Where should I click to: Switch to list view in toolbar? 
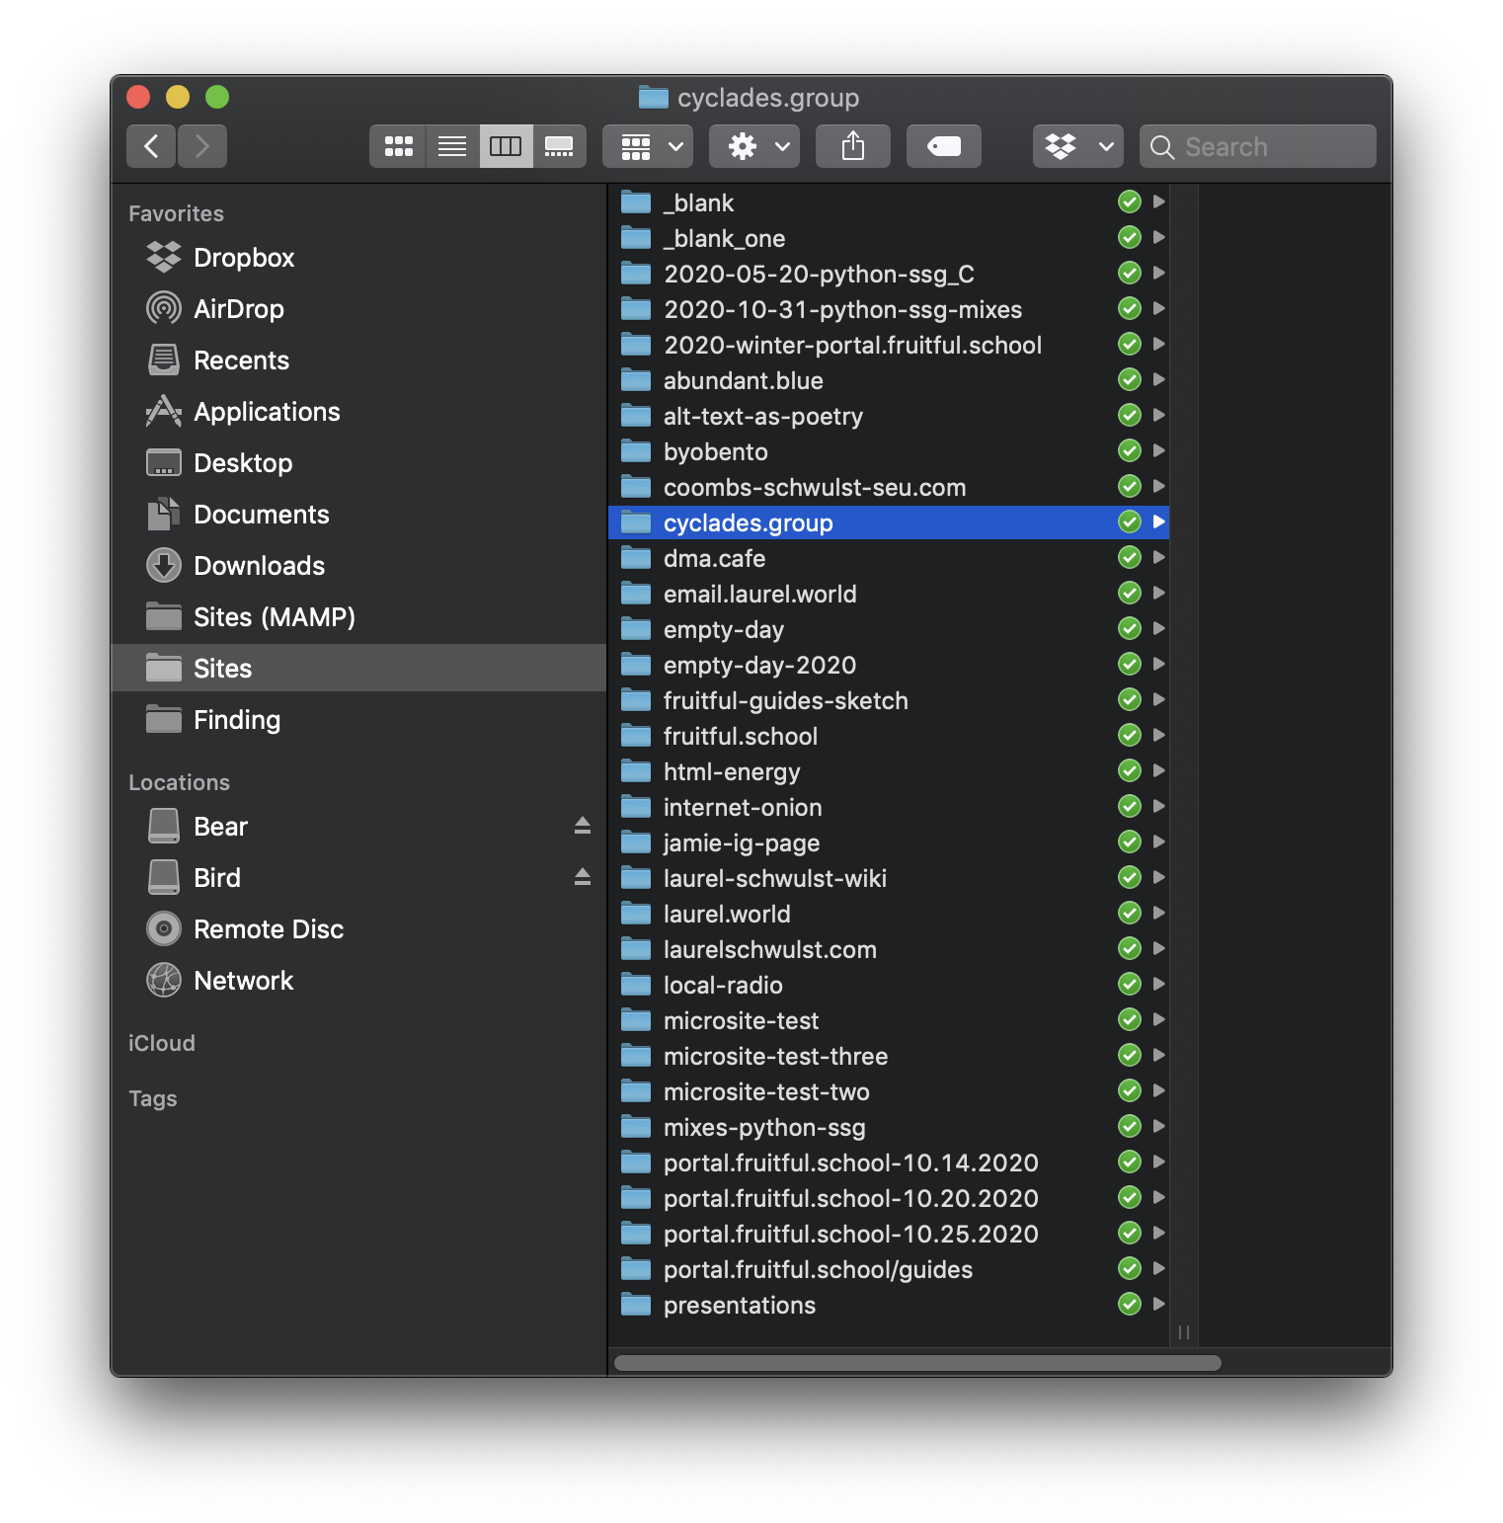point(452,147)
